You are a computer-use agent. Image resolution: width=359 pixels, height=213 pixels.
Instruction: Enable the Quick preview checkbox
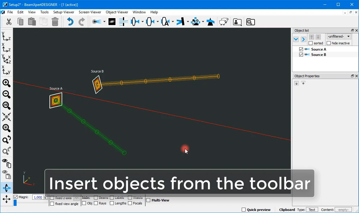click(x=244, y=210)
